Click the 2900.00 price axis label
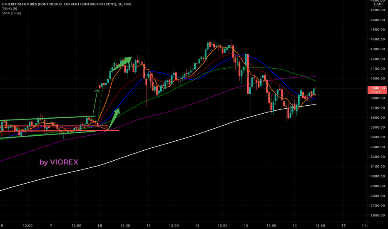Viewport: 388px width, 229px height. pos(378,186)
